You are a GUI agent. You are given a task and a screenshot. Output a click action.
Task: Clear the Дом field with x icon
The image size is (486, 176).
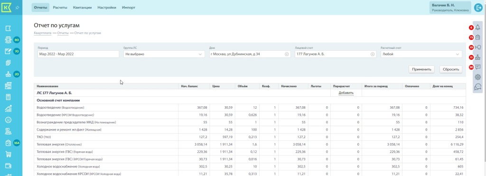286,54
